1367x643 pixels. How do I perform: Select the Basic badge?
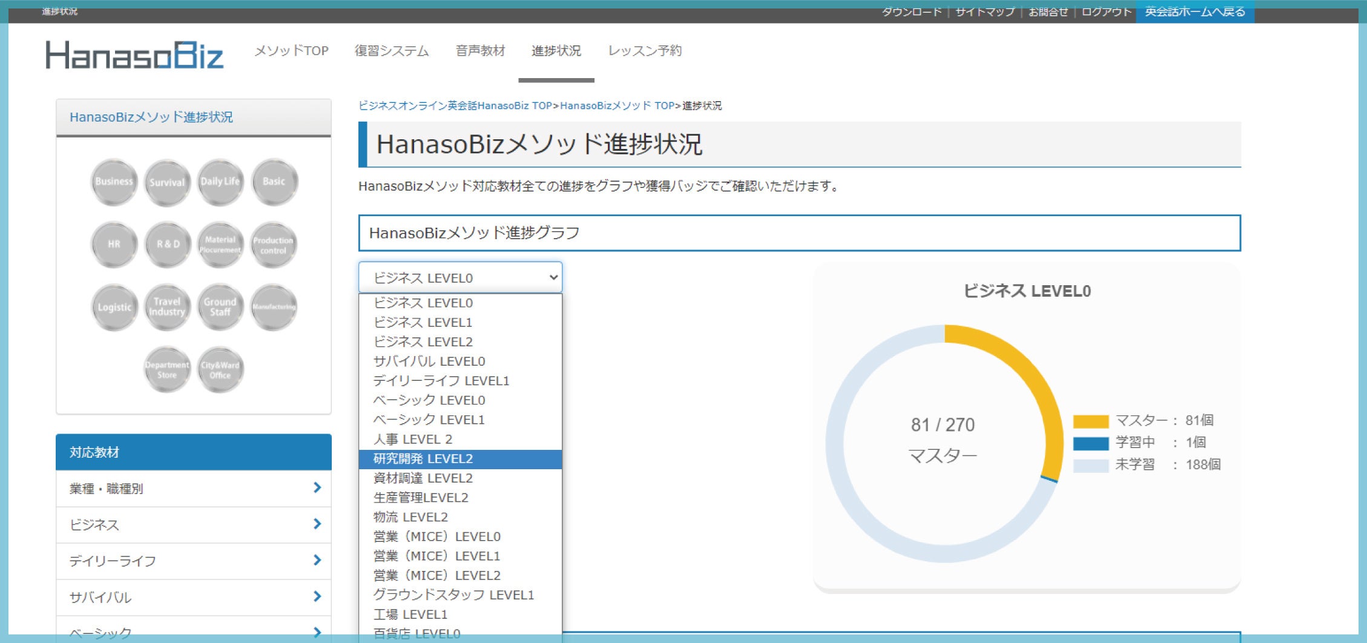coord(274,182)
